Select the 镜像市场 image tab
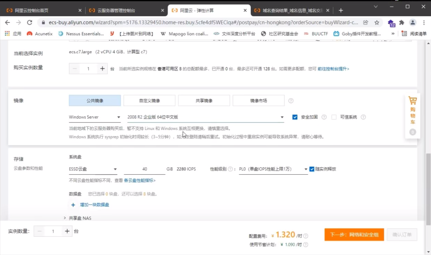Viewport: 431px width, 255px height. coord(258,100)
